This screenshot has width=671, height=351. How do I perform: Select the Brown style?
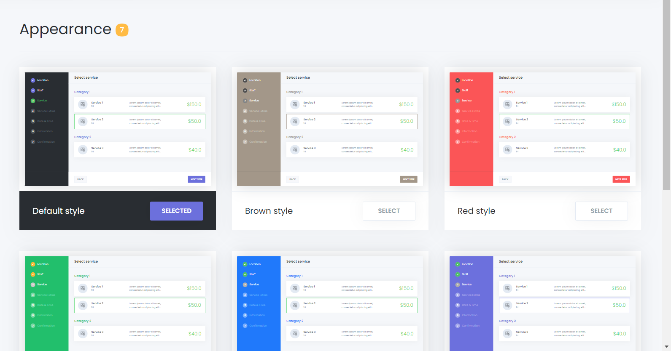(389, 211)
